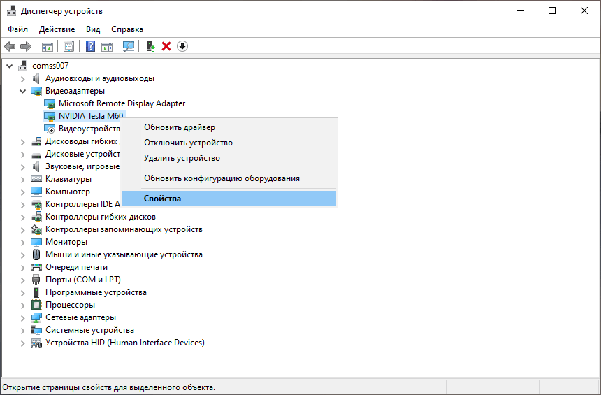Click the Device Manager title bar icon
601x395 pixels.
click(x=11, y=10)
